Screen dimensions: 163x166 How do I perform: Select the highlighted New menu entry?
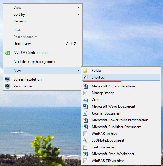coord(42,71)
